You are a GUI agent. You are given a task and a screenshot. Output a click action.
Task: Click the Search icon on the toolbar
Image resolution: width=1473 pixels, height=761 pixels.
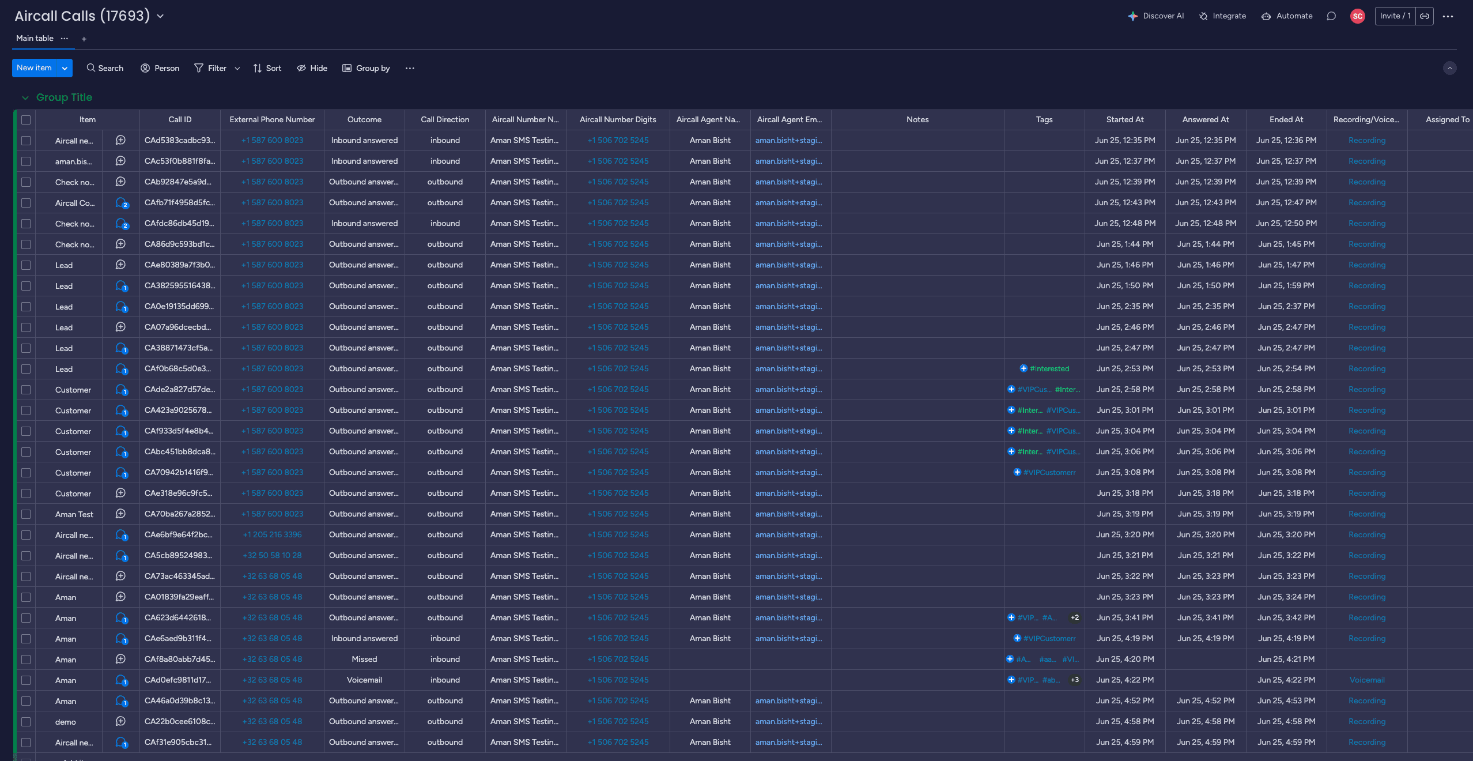click(x=92, y=68)
